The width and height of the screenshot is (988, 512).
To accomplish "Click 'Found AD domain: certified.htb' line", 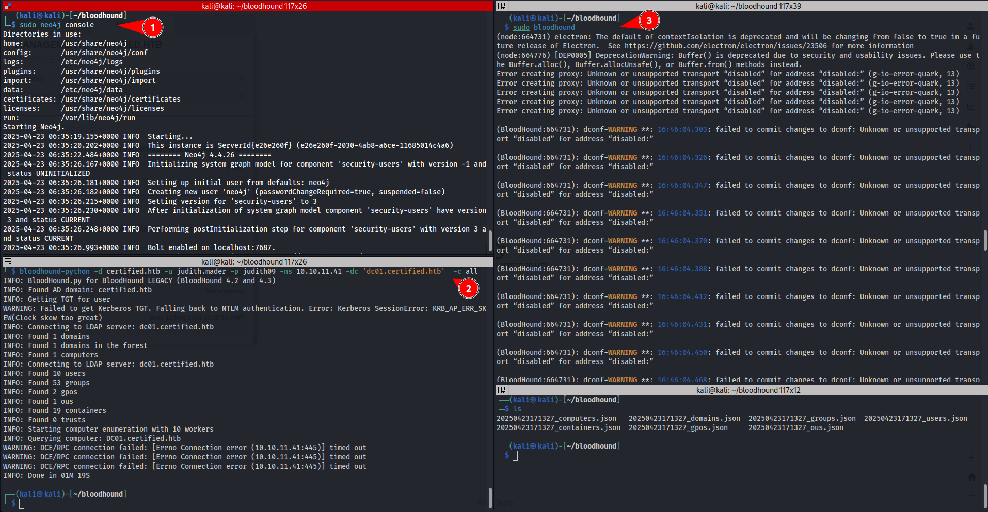I will point(77,290).
